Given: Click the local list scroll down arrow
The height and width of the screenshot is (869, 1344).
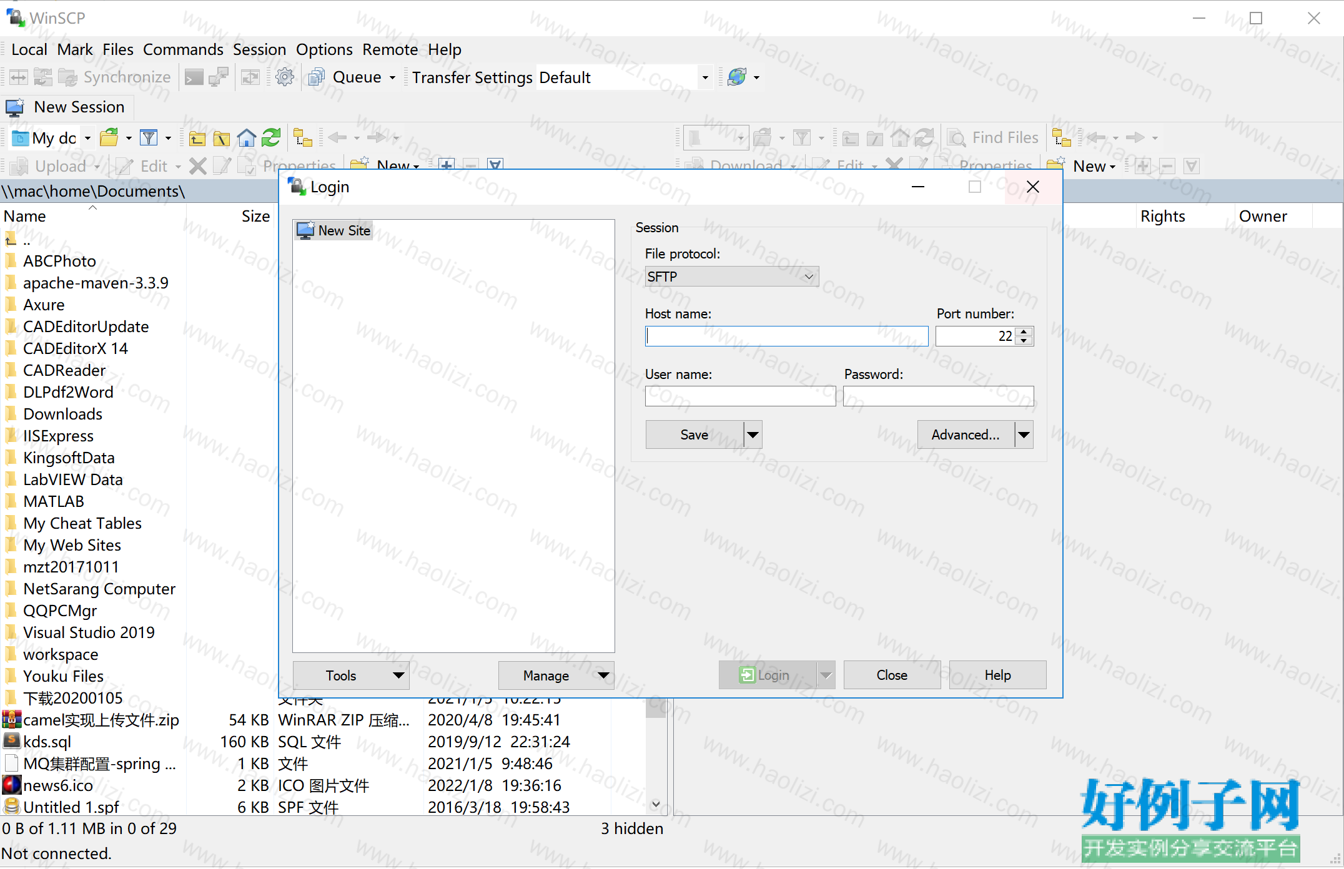Looking at the screenshot, I should (x=656, y=804).
